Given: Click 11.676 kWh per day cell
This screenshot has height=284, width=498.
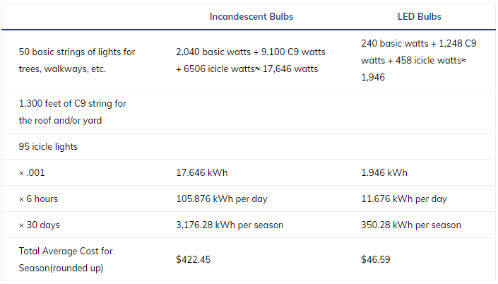Looking at the screenshot, I should [403, 199].
